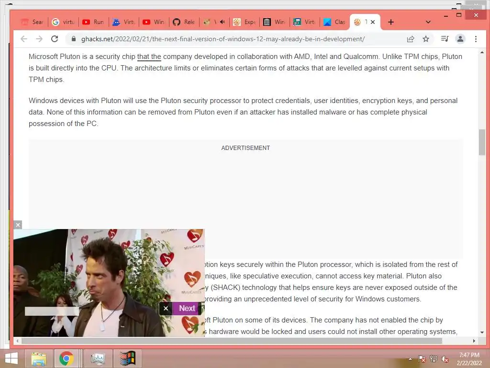Screen dimensions: 490x368
Task: Open the 'Expe' browser tab
Action: [245, 22]
